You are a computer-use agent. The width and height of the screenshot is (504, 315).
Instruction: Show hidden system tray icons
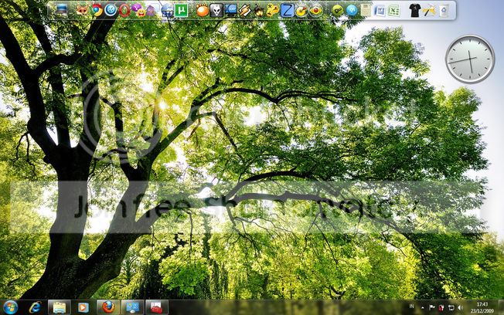pos(422,307)
